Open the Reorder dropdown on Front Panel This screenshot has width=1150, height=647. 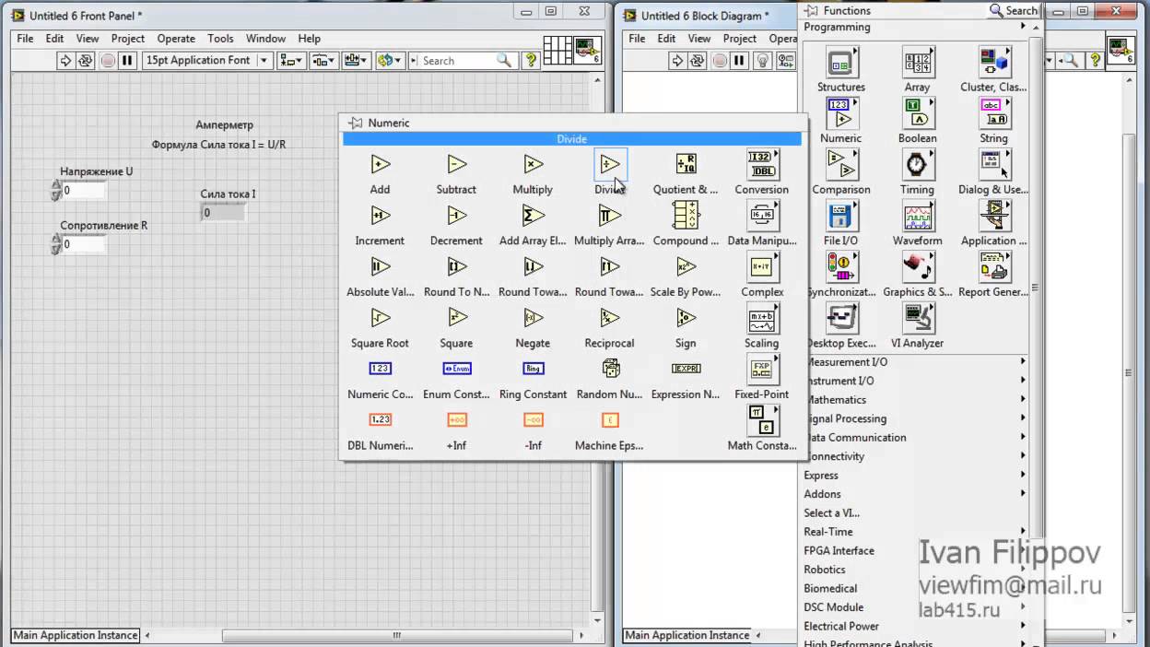[x=390, y=61]
